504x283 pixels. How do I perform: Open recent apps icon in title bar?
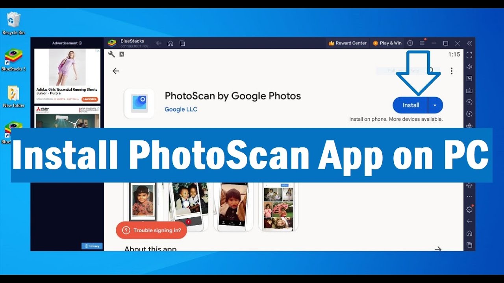[x=182, y=43]
